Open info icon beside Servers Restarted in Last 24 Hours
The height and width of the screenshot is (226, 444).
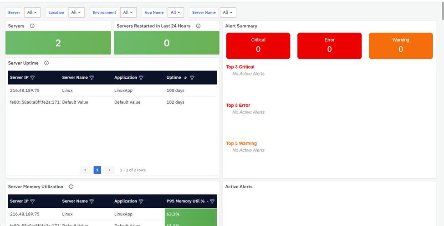pyautogui.click(x=198, y=26)
